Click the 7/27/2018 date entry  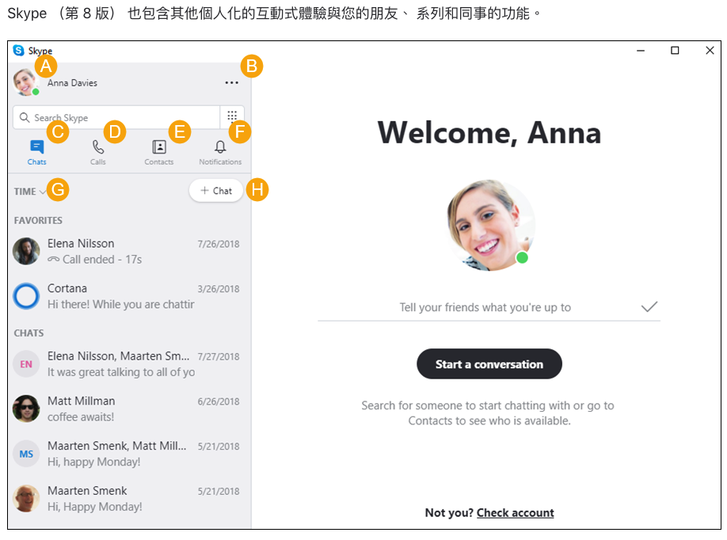pyautogui.click(x=219, y=356)
